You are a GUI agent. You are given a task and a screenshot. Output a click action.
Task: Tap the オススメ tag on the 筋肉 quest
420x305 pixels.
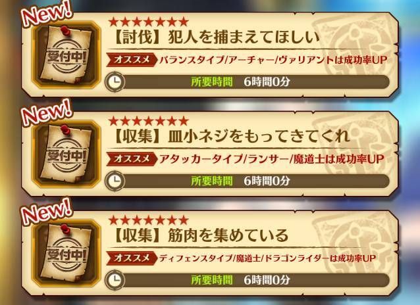pos(131,258)
